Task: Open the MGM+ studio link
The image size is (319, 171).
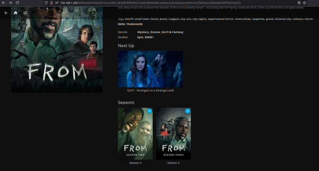Action: pos(149,37)
